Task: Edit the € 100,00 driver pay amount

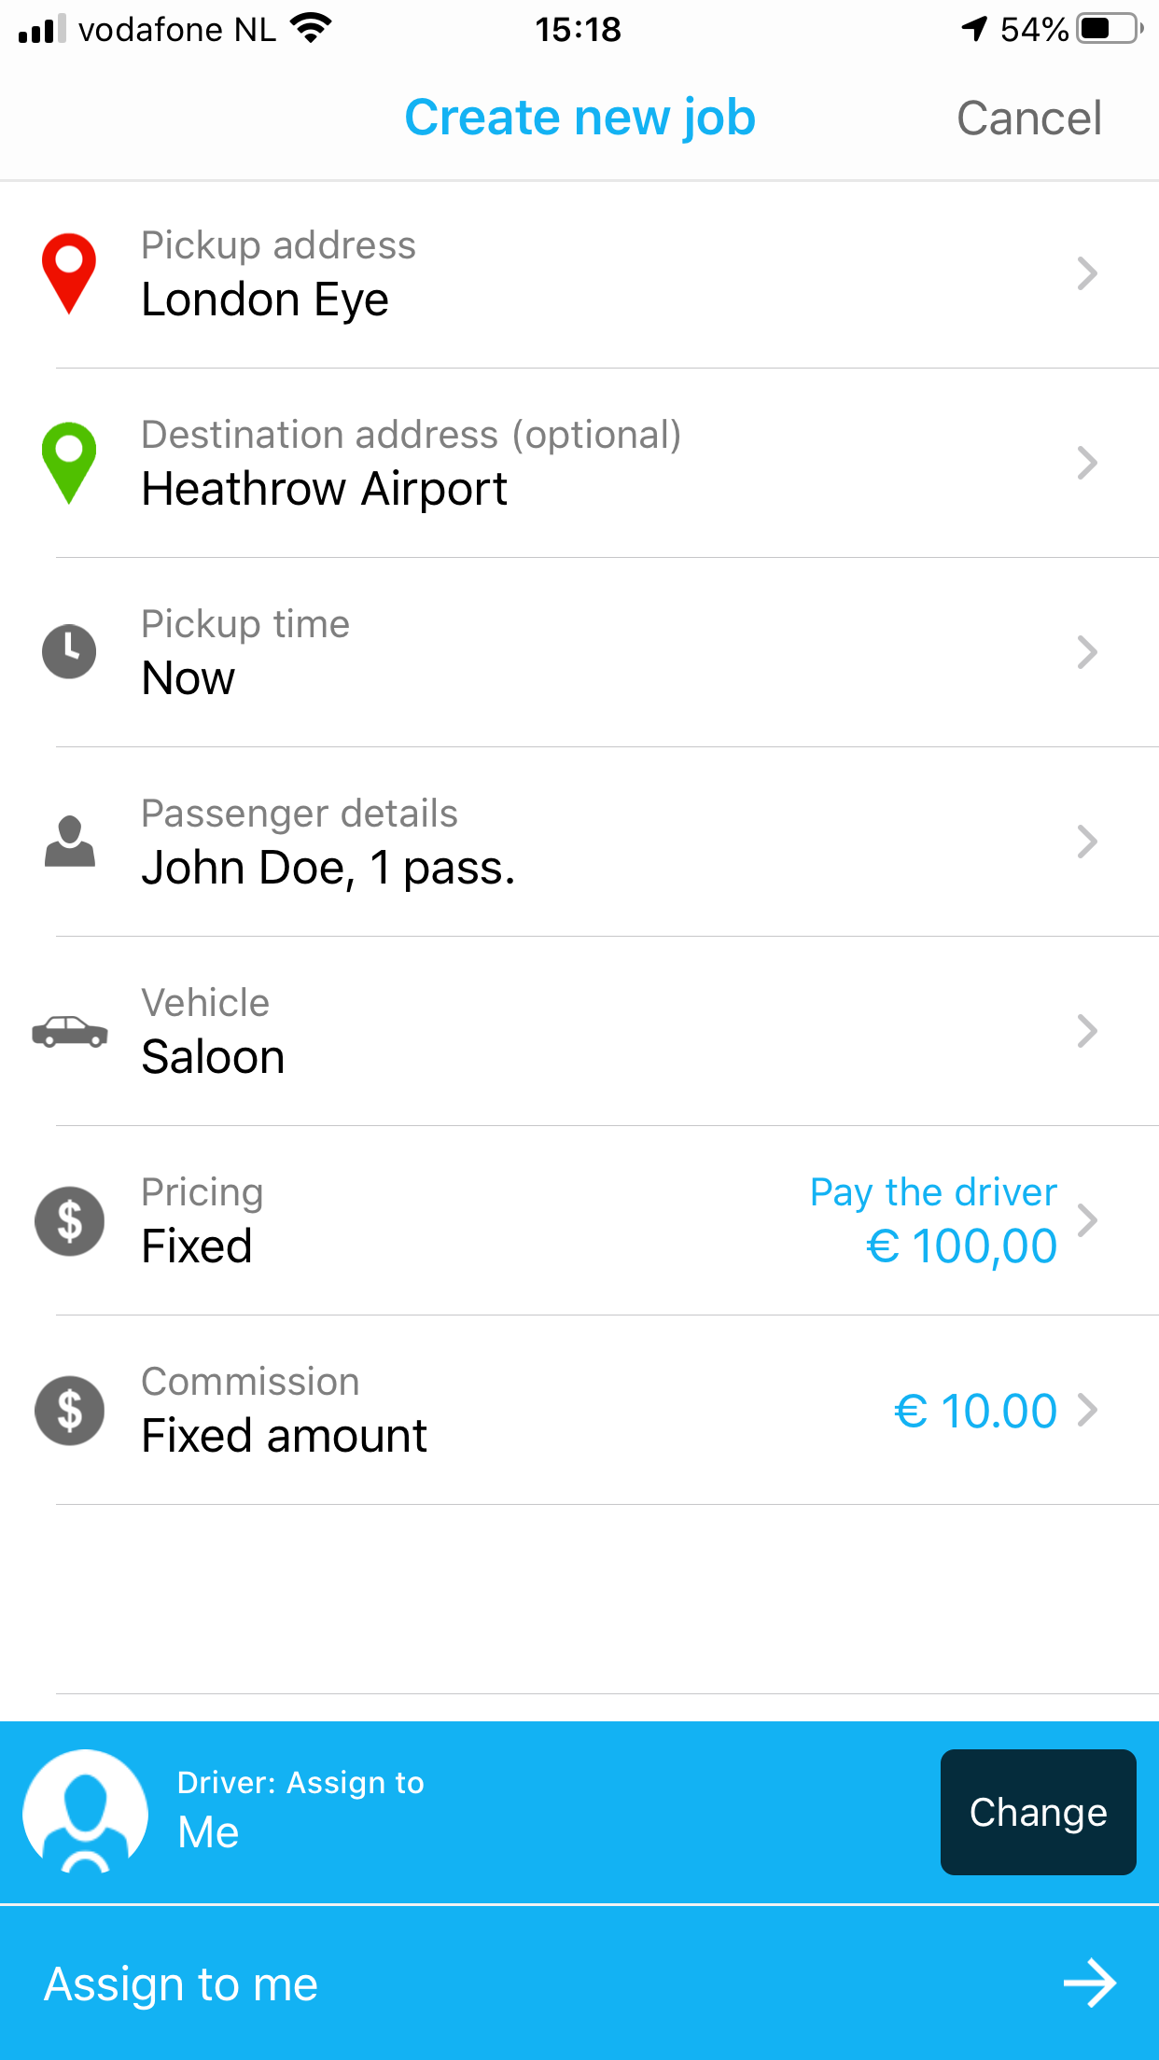Action: [961, 1246]
